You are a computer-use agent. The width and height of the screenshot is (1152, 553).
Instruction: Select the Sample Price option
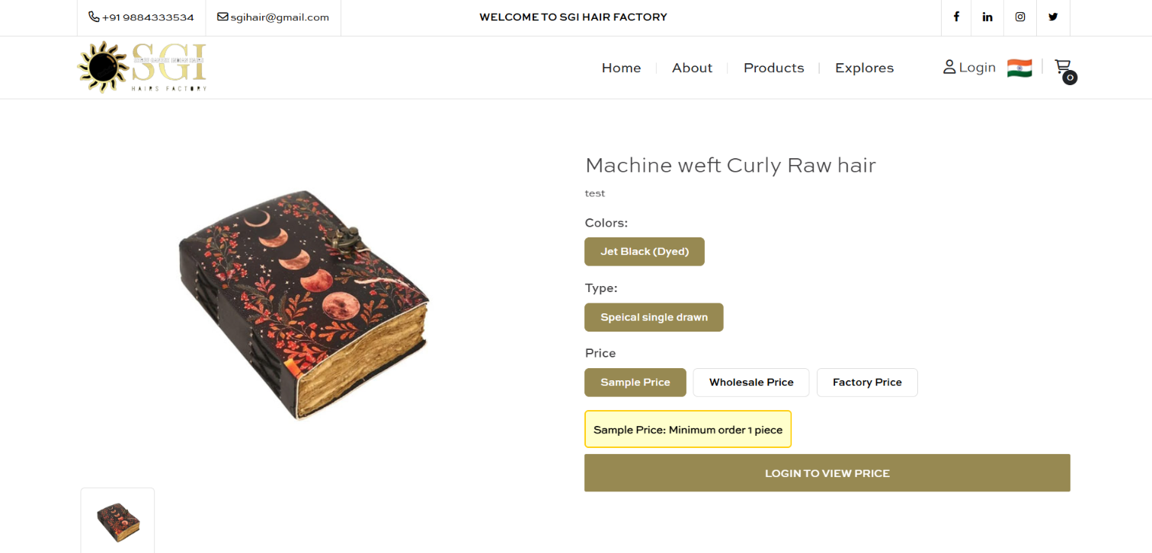[635, 383]
